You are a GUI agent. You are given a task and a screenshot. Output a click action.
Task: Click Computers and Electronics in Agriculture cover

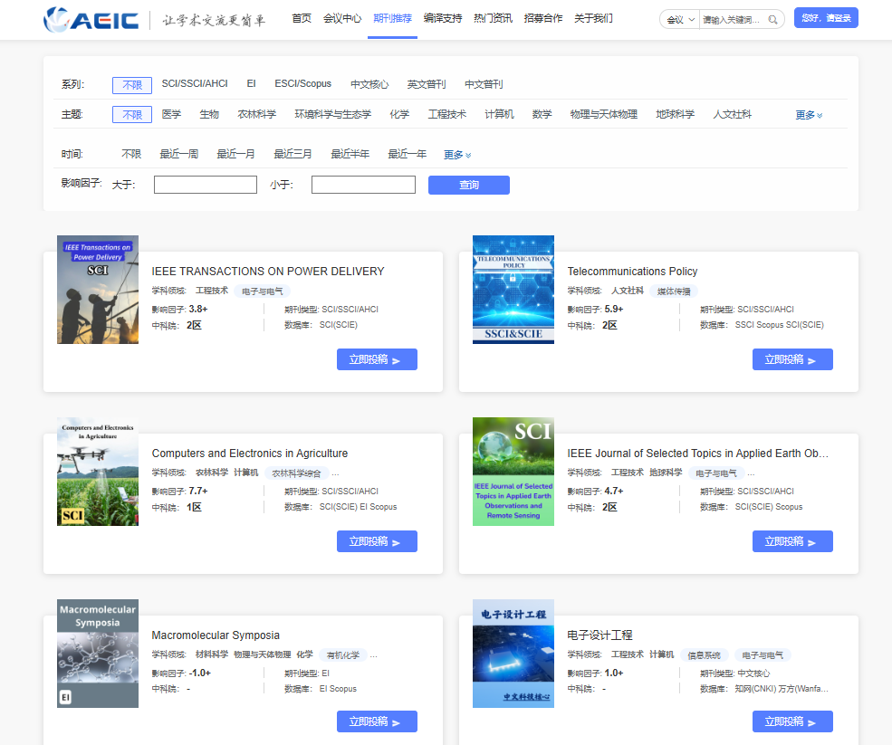[x=98, y=472]
